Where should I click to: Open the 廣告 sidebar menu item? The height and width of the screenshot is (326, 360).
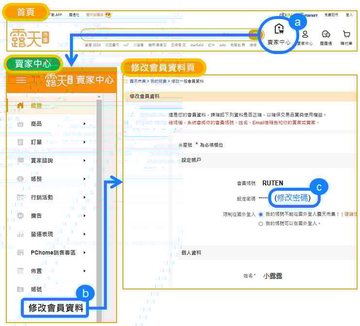(x=36, y=216)
